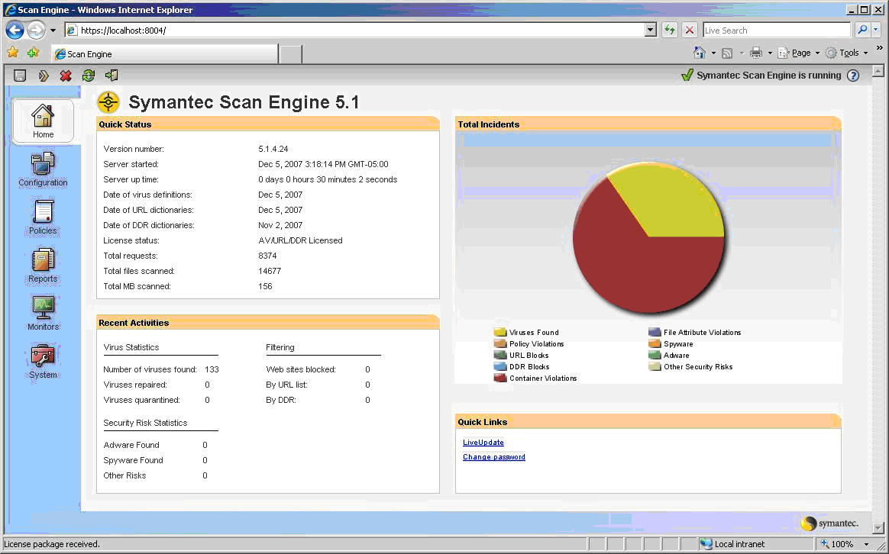The width and height of the screenshot is (889, 554).
Task: Click the Adware legend swatch
Action: pos(655,355)
